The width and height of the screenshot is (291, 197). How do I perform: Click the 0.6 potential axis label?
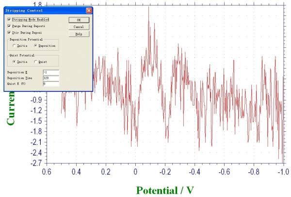pyautogui.click(x=47, y=172)
